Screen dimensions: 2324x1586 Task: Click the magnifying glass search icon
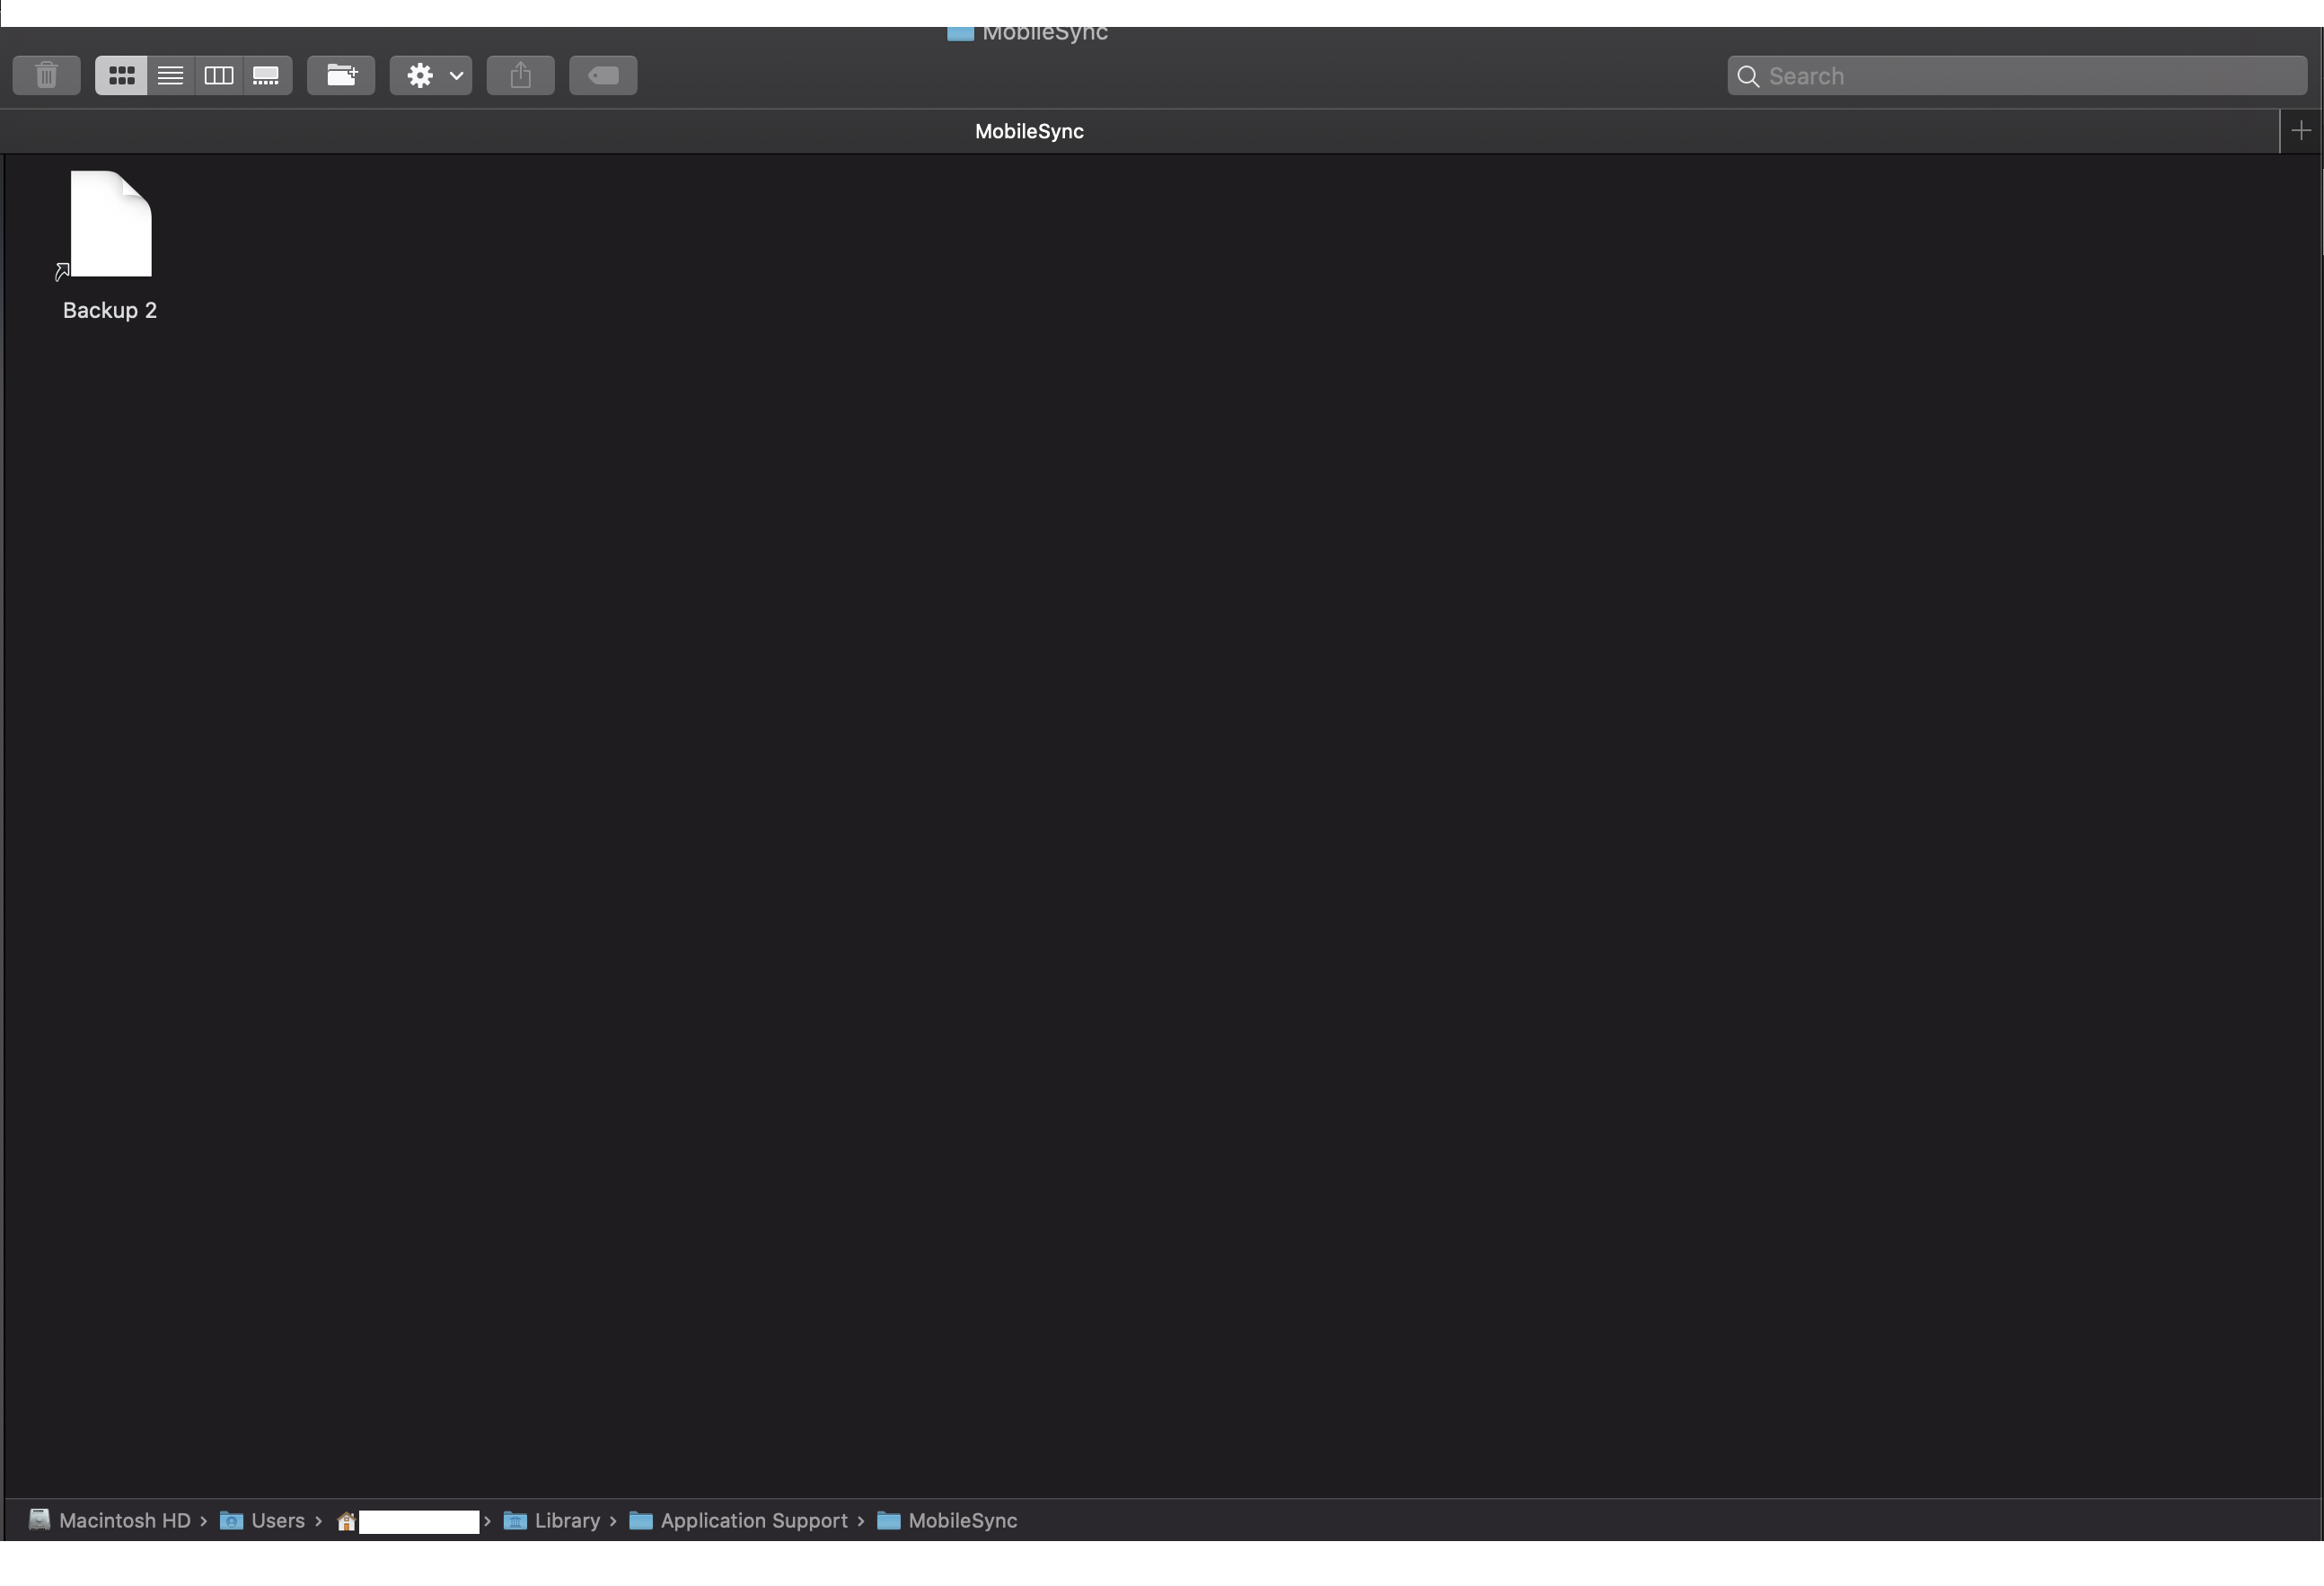tap(1748, 76)
